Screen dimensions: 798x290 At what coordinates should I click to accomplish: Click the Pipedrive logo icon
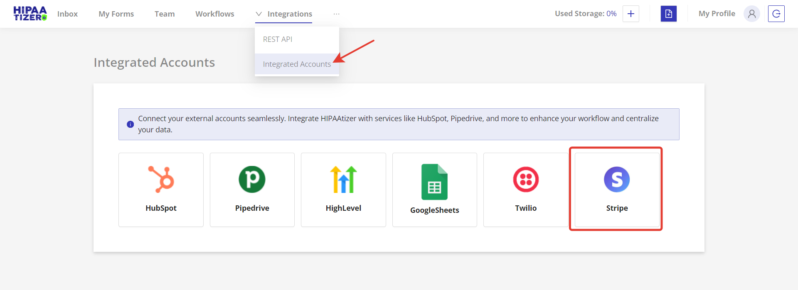252,179
